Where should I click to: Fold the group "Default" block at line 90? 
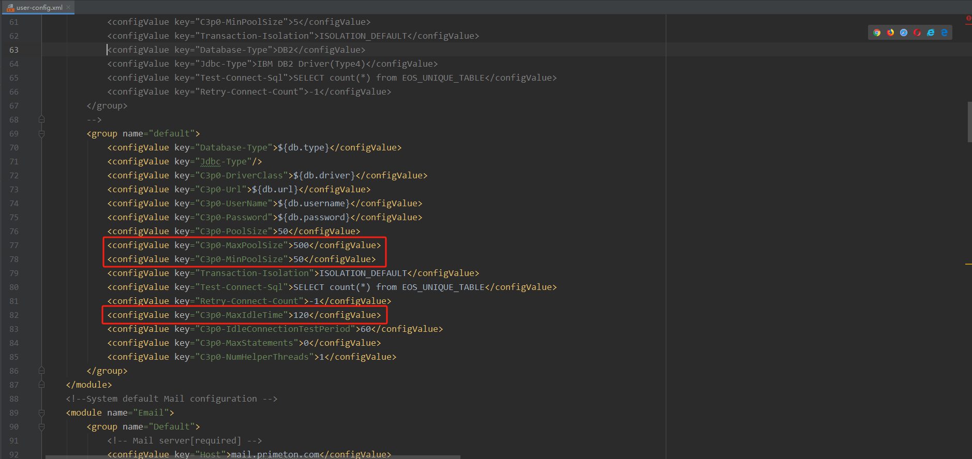coord(41,427)
